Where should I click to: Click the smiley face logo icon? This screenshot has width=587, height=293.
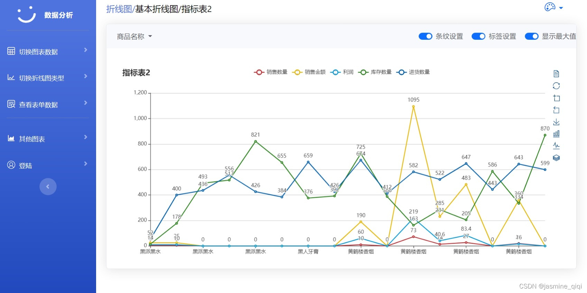pos(27,15)
